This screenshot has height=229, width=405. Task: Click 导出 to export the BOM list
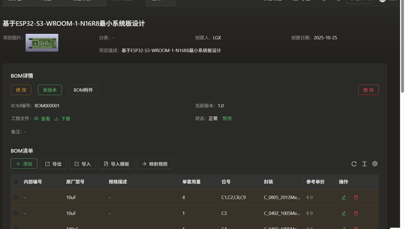53,164
